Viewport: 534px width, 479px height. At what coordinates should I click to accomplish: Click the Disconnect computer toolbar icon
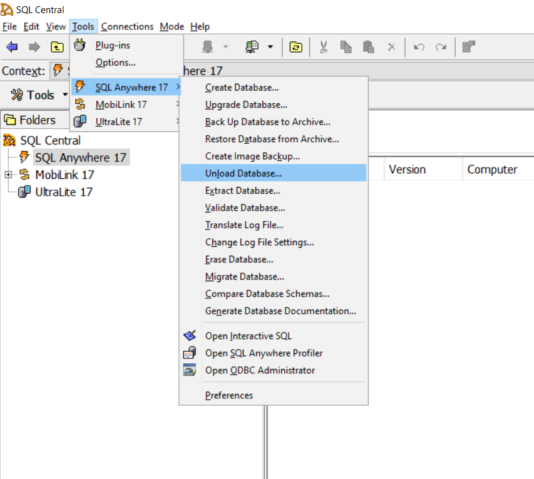tap(252, 47)
